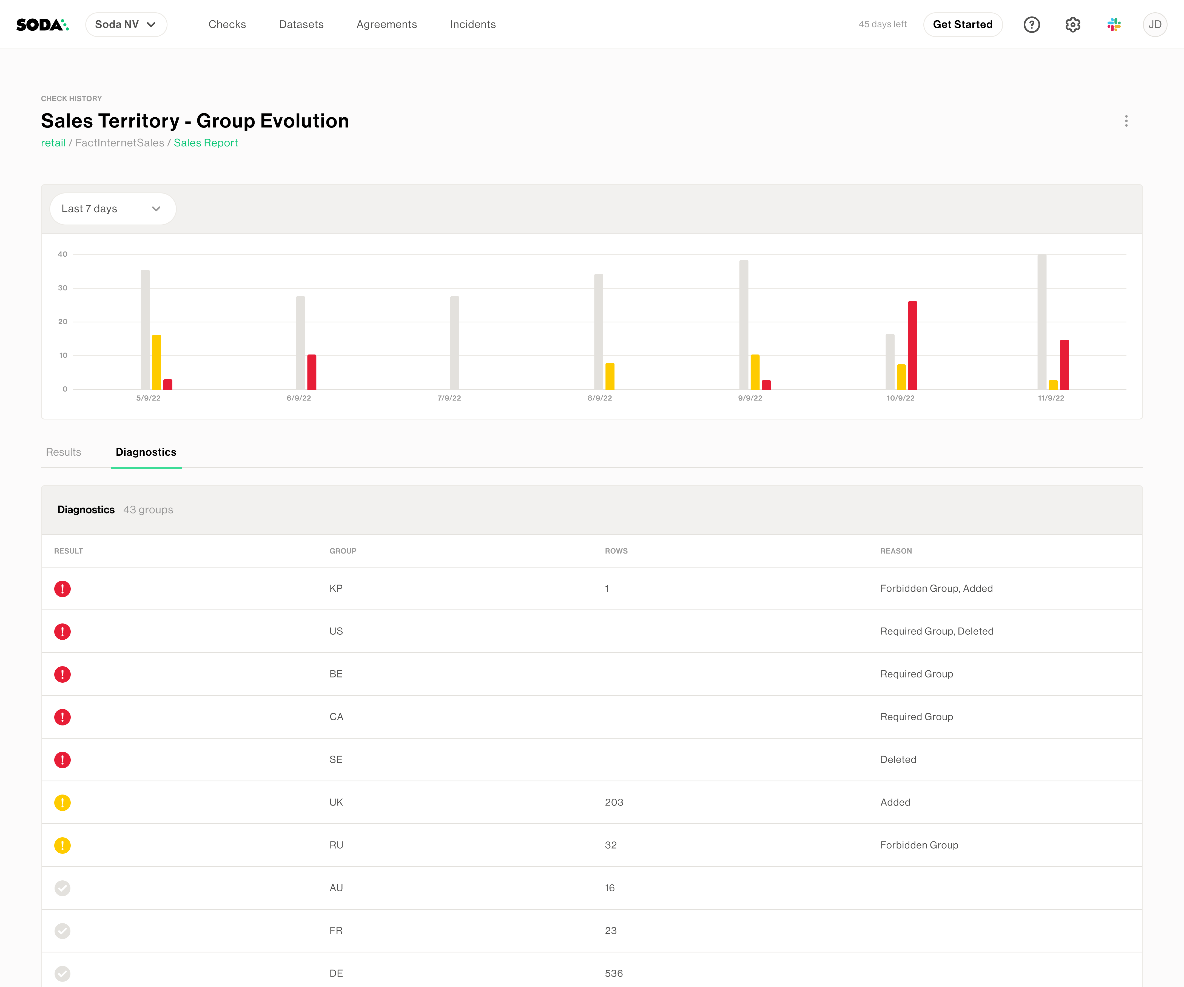
Task: Follow the Sales Report breadcrumb link
Action: coord(205,143)
